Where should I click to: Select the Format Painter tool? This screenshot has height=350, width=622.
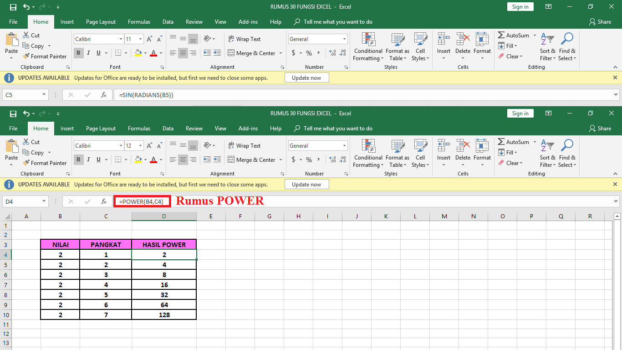[45, 163]
